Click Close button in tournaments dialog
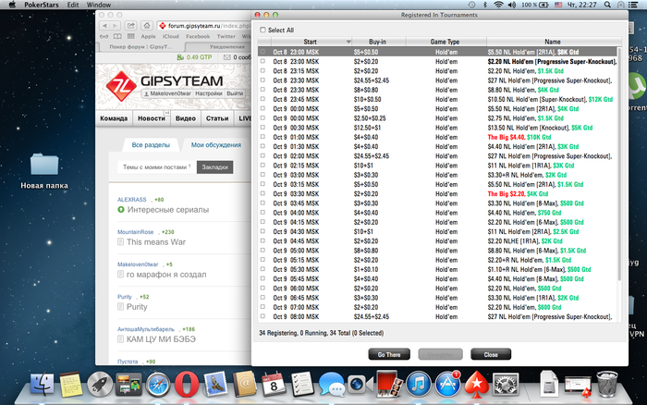This screenshot has width=647, height=405. point(491,355)
